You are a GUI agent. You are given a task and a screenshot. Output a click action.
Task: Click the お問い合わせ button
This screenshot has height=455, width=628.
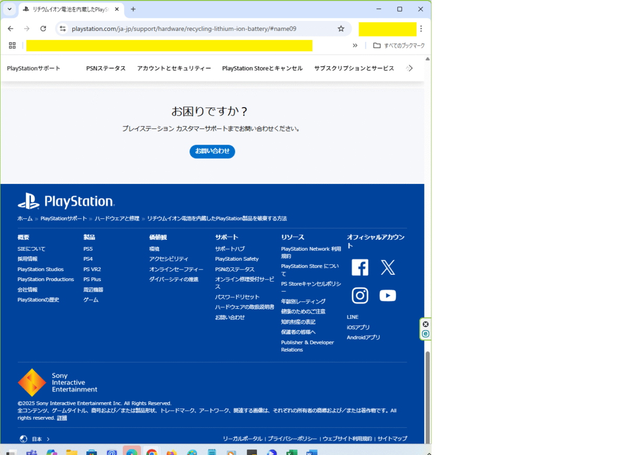212,151
